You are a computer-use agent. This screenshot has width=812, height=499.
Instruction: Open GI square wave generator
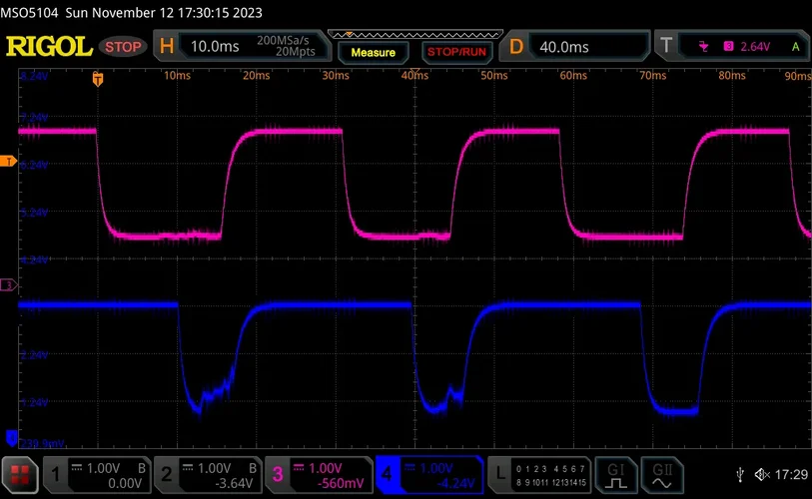pos(615,475)
